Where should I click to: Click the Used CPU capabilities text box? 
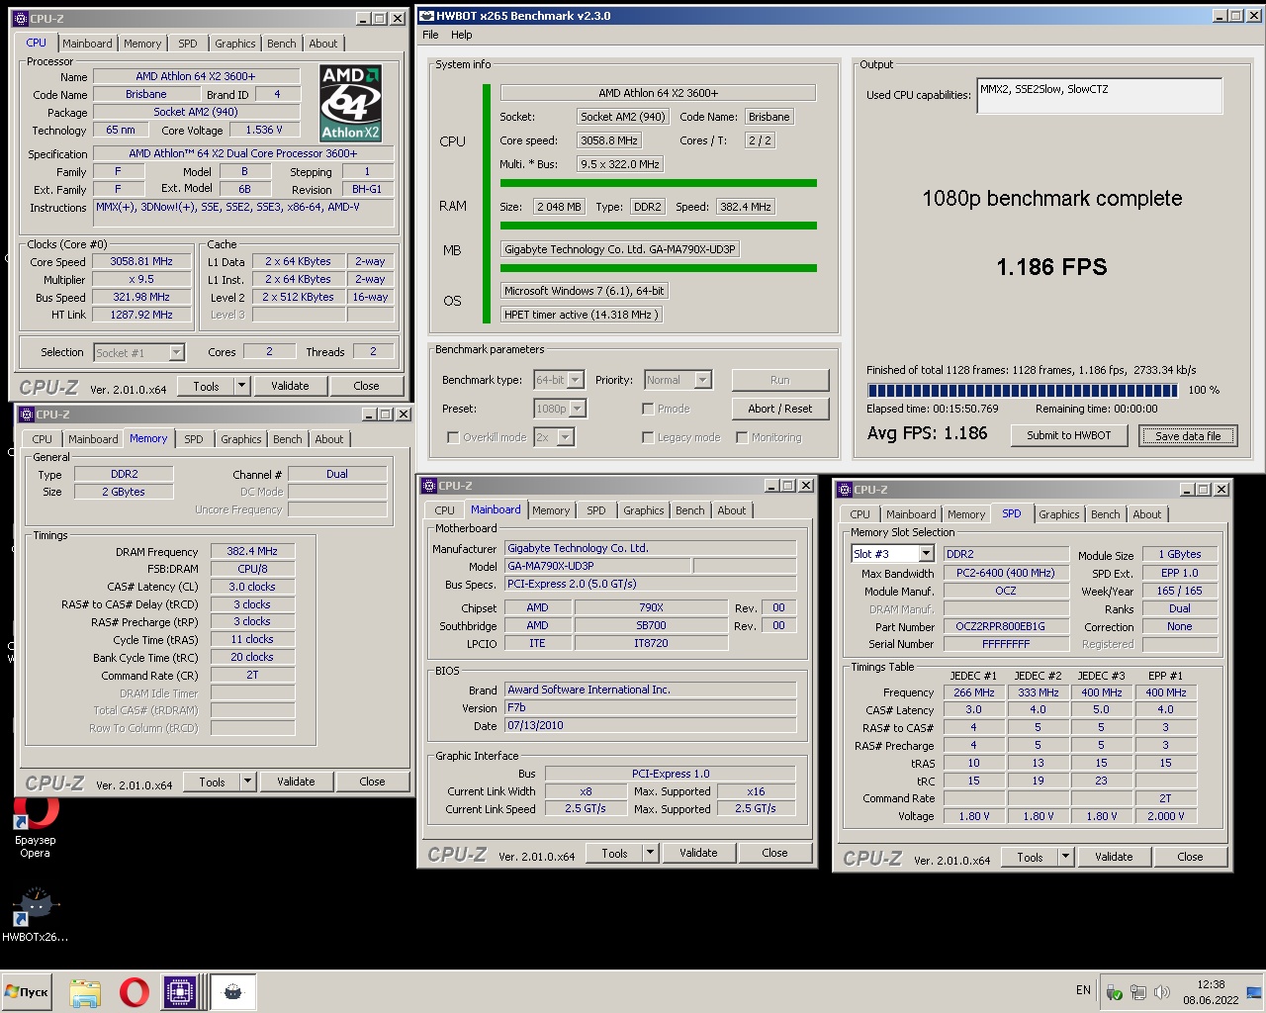(1100, 96)
